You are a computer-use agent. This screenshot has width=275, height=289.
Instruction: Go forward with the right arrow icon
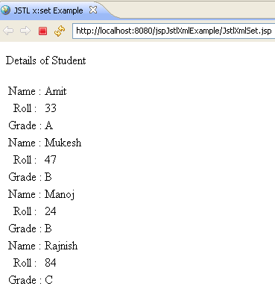(25, 31)
